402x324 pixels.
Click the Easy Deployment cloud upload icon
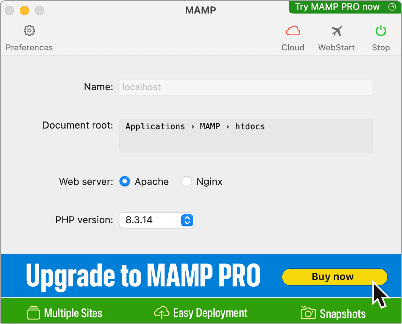162,312
